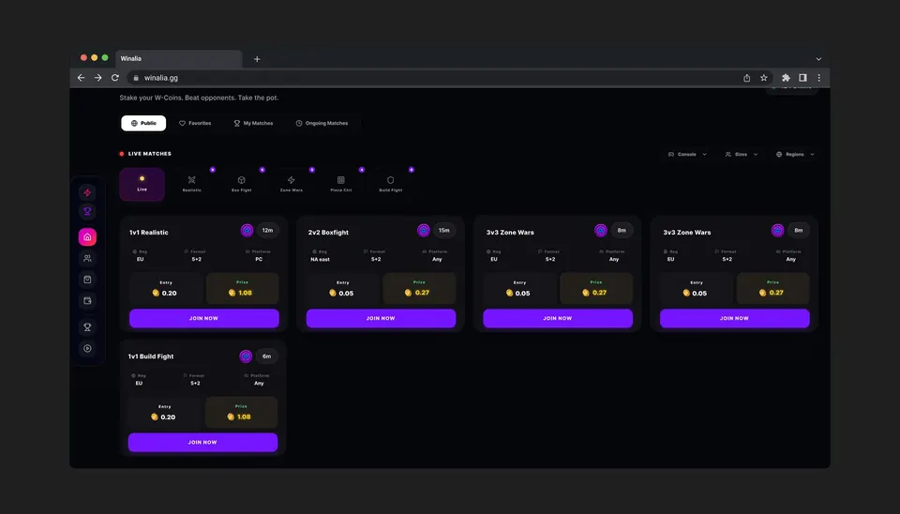Click the 12m timer on 1v1 Realistic
This screenshot has width=900, height=514.
[x=267, y=231]
